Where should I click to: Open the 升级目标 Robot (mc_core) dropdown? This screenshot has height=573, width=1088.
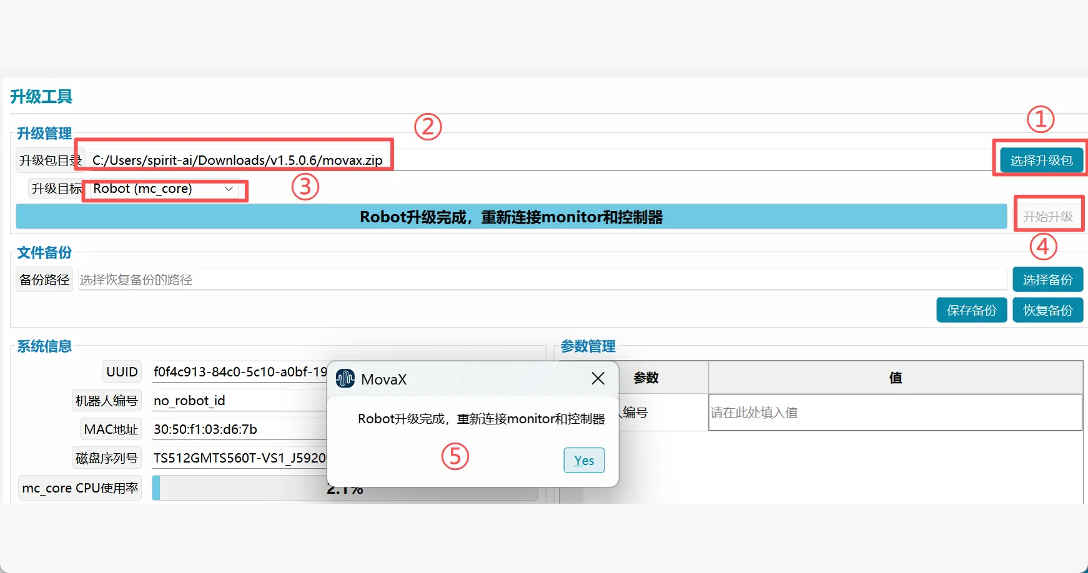pyautogui.click(x=165, y=189)
